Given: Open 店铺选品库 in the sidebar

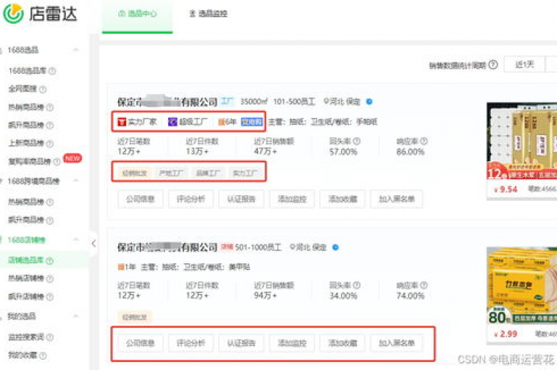Looking at the screenshot, I should tap(26, 260).
